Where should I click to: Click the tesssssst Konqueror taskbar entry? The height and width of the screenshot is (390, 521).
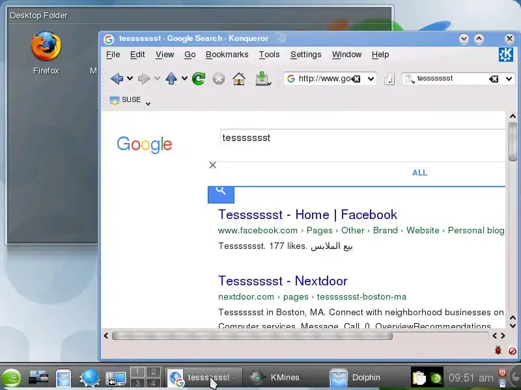pyautogui.click(x=203, y=378)
